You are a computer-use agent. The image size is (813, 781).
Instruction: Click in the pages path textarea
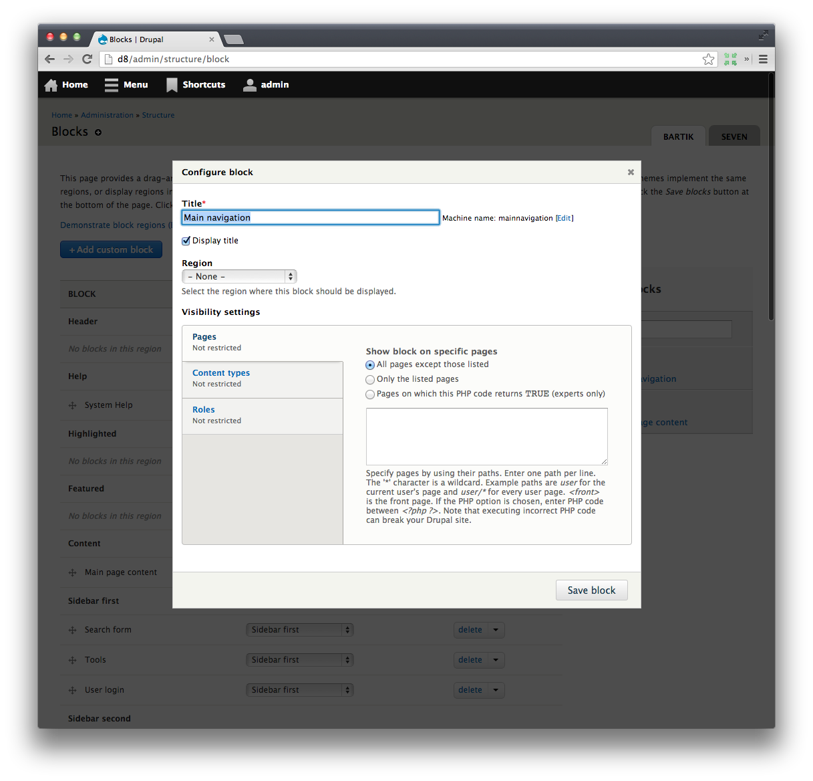pos(487,437)
